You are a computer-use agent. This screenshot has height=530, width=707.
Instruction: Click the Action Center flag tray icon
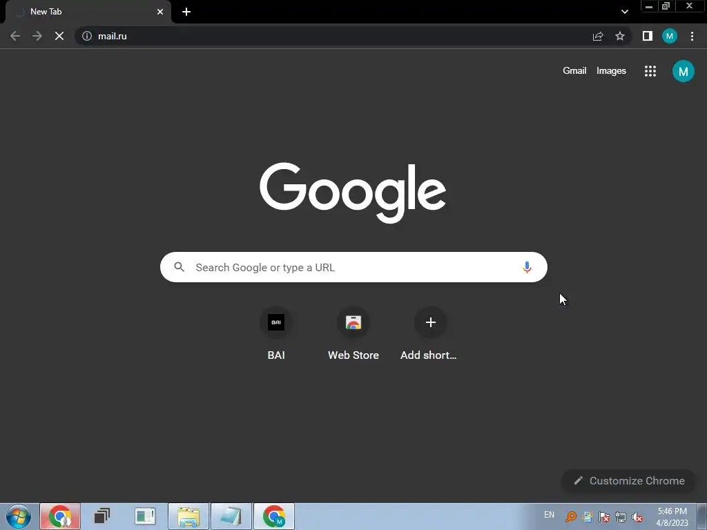coord(603,517)
